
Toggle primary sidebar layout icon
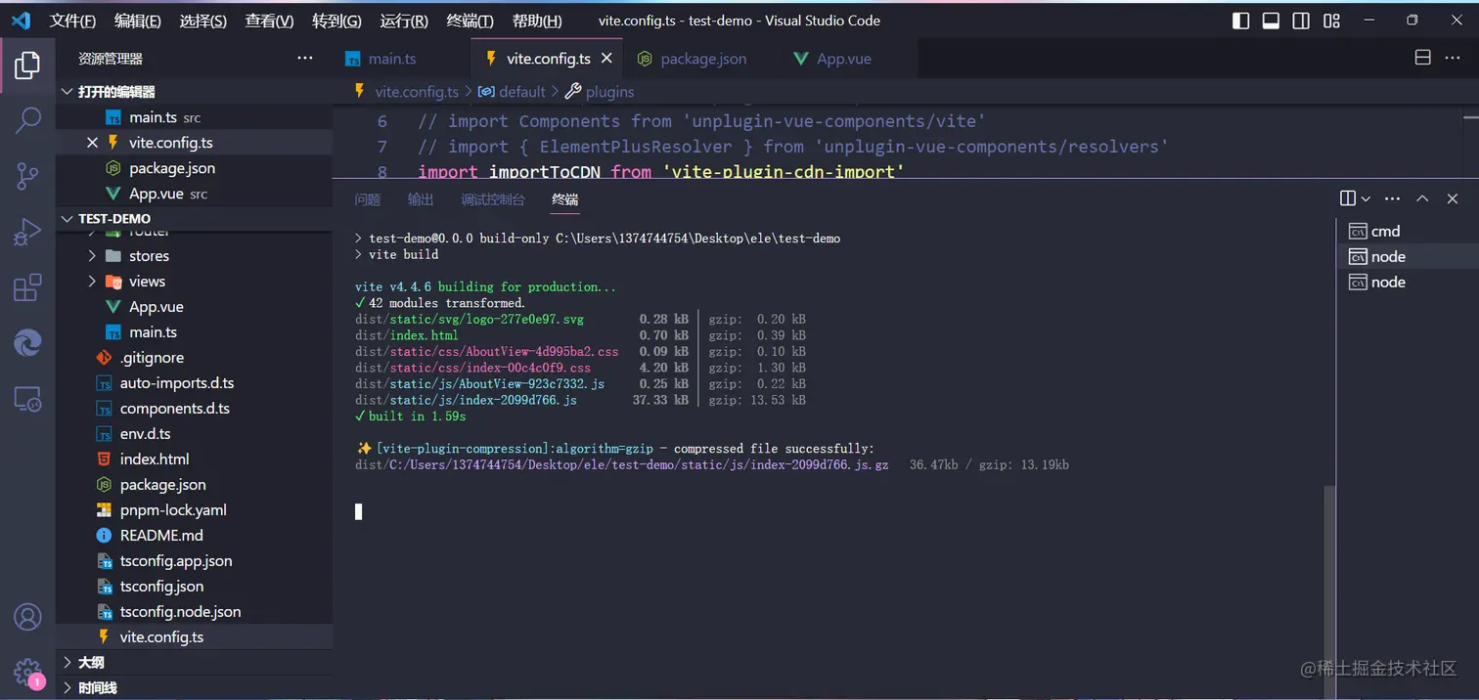point(1240,21)
